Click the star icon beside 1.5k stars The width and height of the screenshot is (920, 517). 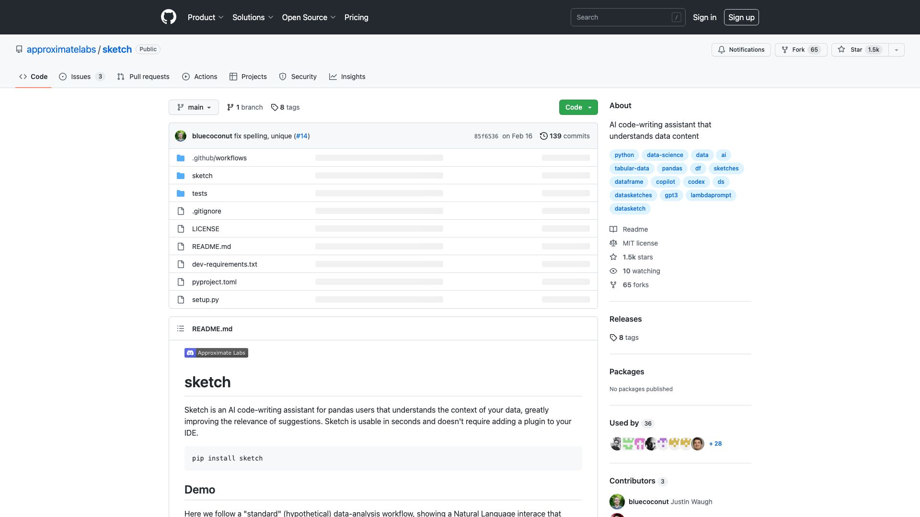(613, 257)
